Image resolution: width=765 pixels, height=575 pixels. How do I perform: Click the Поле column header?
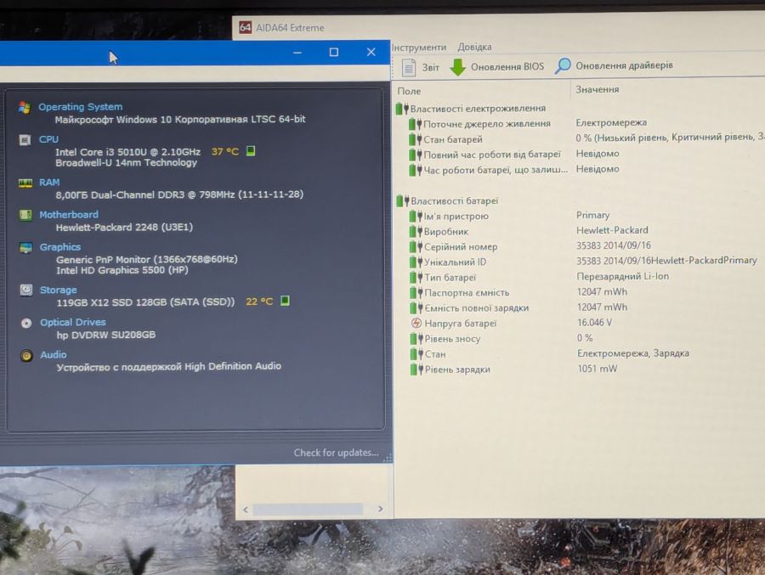[x=409, y=91]
